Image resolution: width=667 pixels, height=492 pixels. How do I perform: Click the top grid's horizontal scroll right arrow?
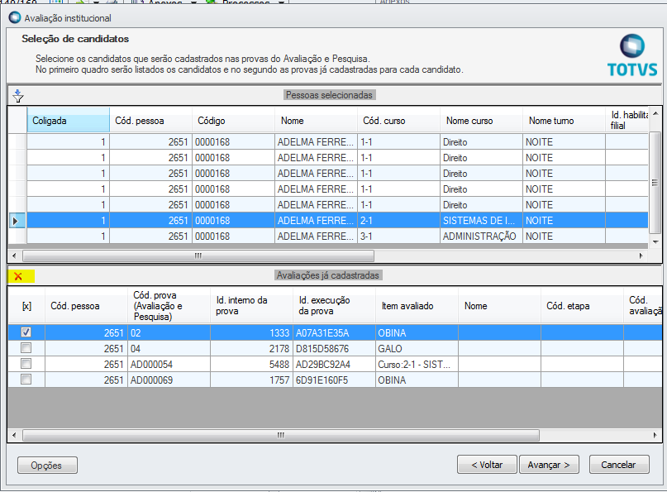coord(641,256)
